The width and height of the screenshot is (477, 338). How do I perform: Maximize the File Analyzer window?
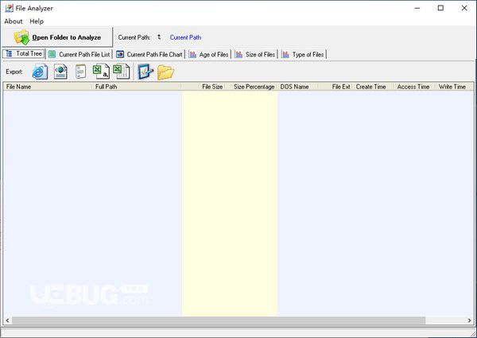(440, 8)
